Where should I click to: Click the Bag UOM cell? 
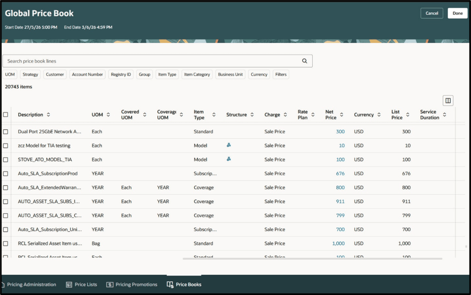96,244
